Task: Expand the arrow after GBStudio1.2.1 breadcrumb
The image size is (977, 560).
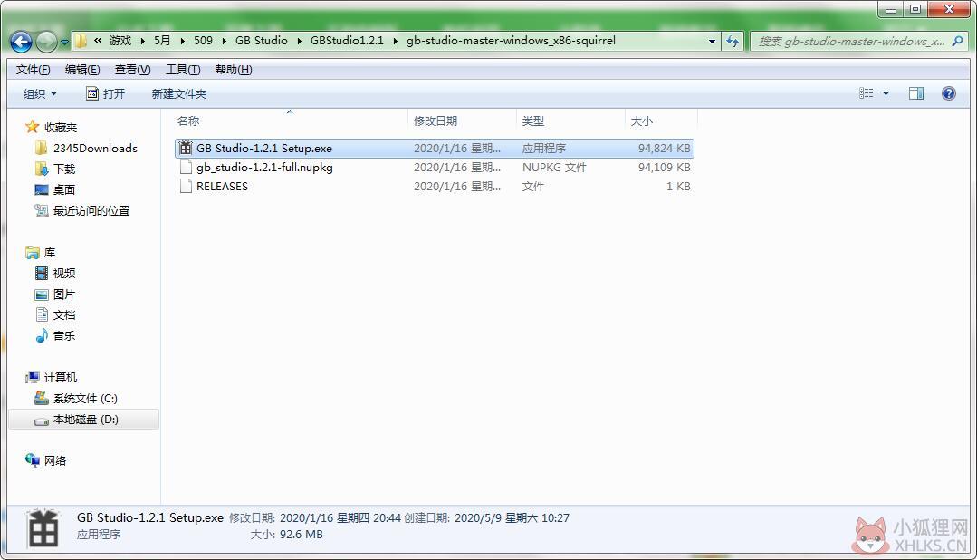Action: click(395, 41)
